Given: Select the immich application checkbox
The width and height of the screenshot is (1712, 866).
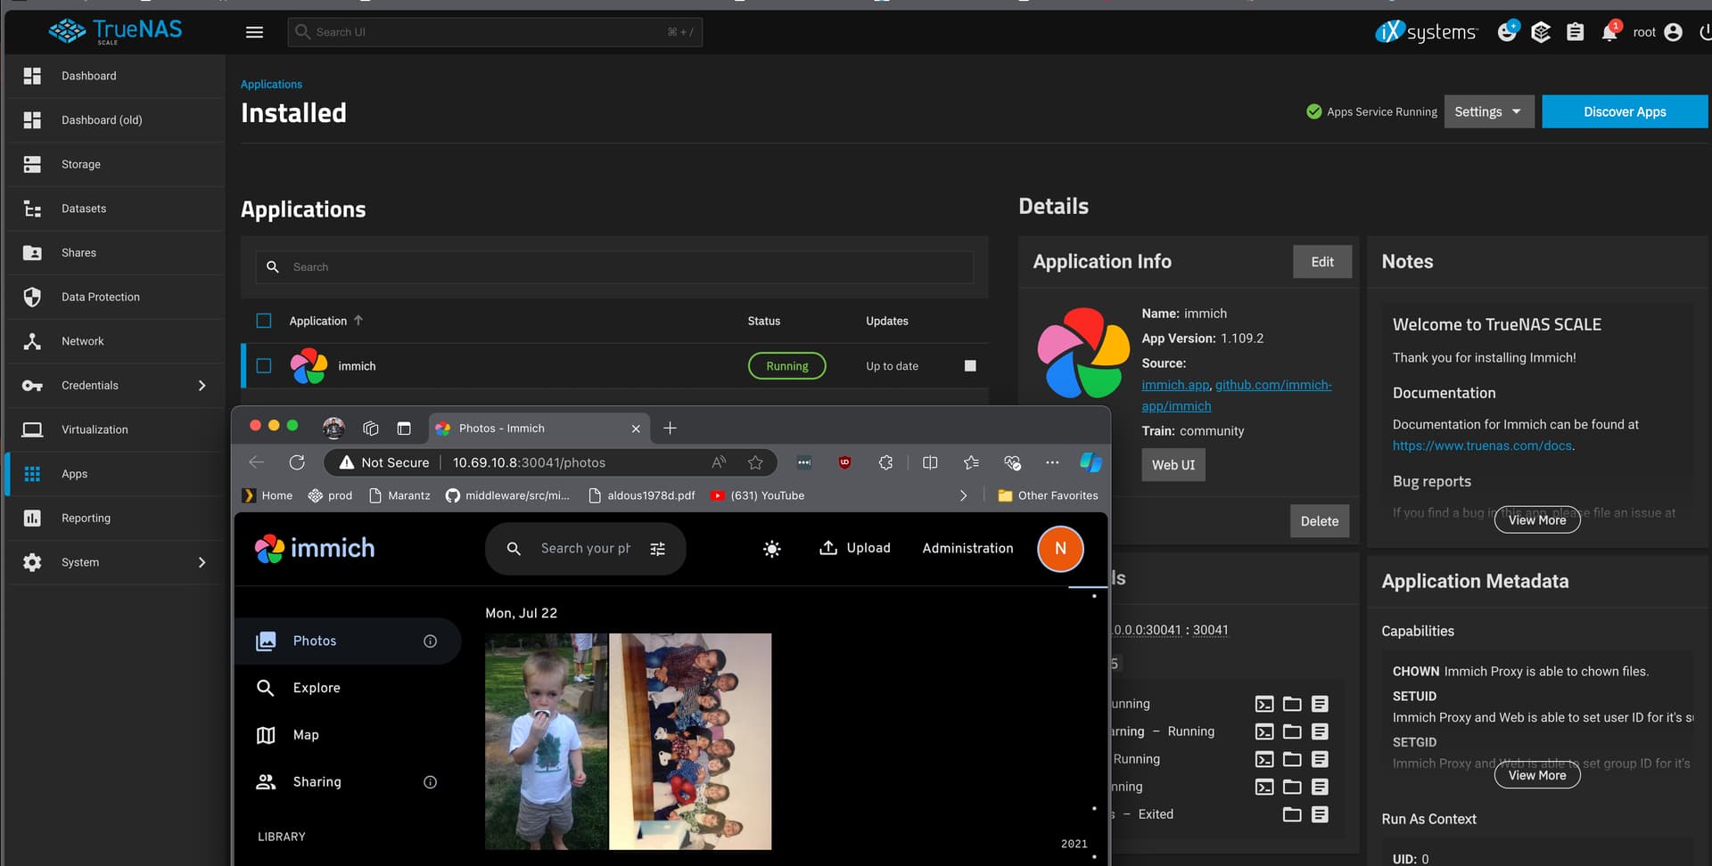Looking at the screenshot, I should [264, 366].
